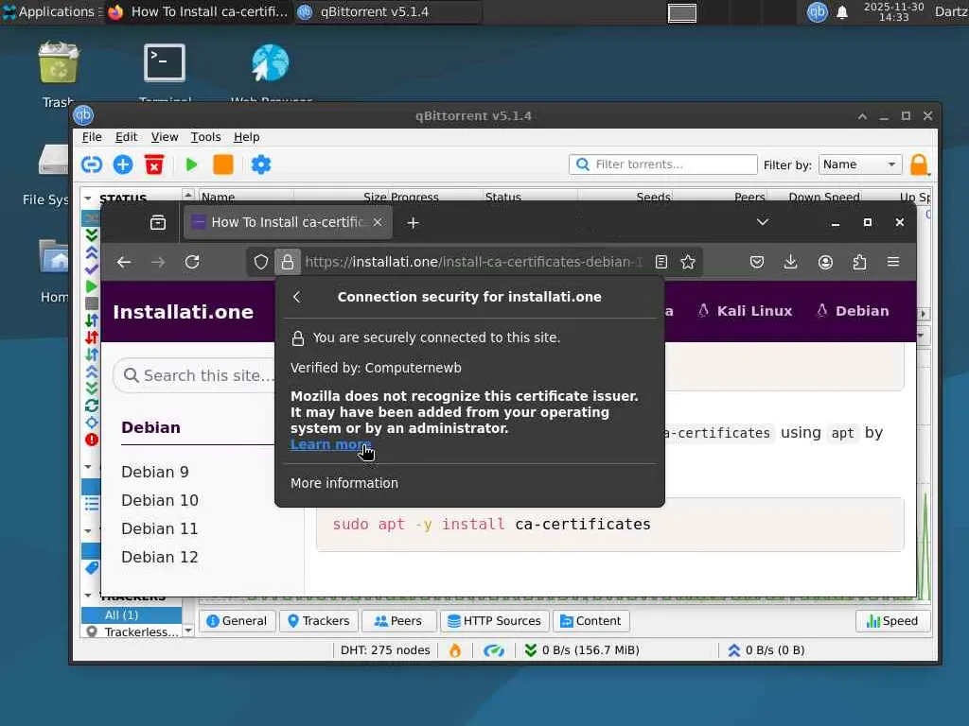Open Firefox hamburger application menu
969x726 pixels.
893,263
